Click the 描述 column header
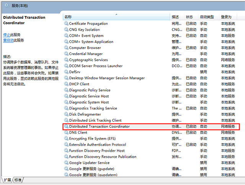This screenshot has height=185, width=245. click(175, 17)
